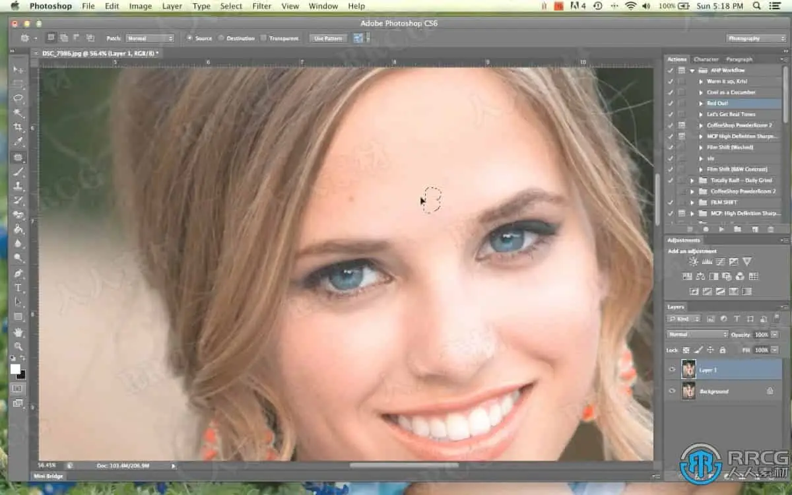Select the Crop tool
The image size is (792, 495).
click(18, 127)
